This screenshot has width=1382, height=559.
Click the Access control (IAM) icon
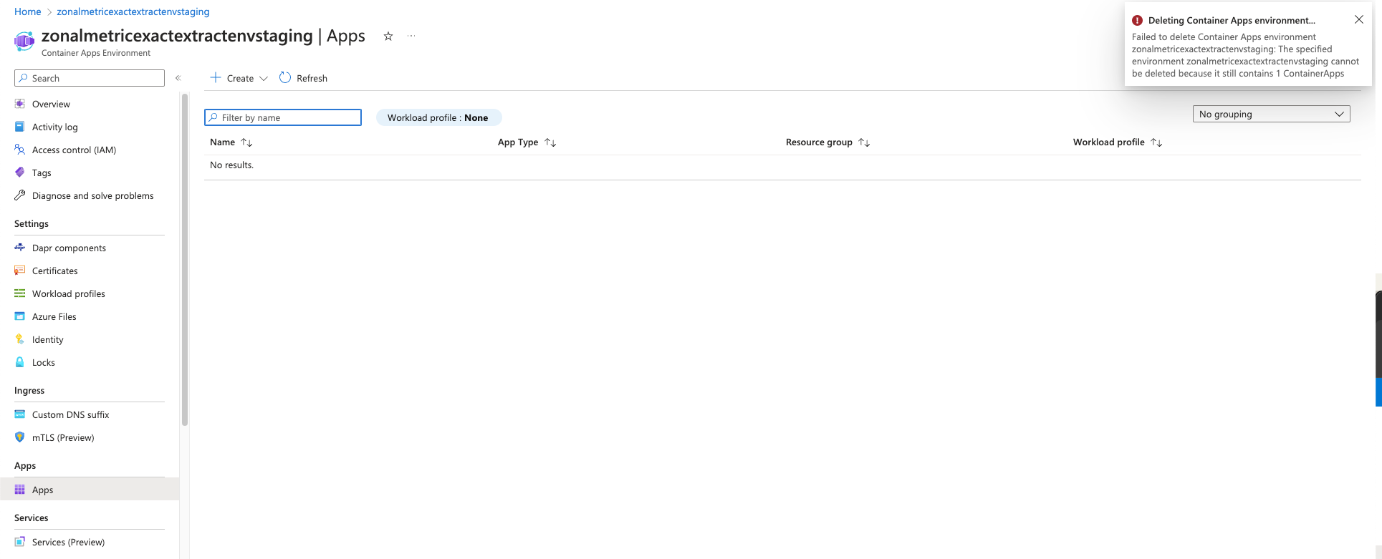point(20,150)
